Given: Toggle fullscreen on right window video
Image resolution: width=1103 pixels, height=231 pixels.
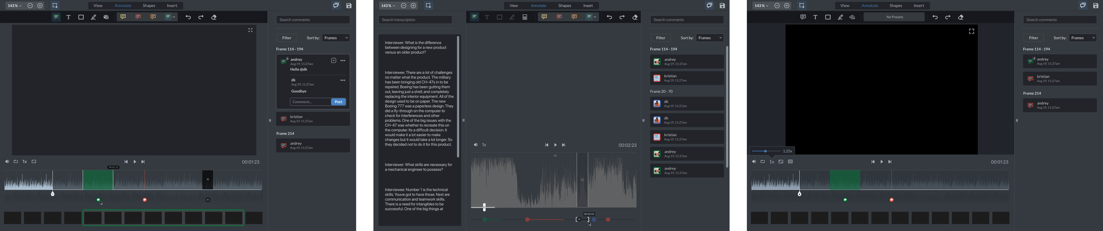Looking at the screenshot, I should pos(972,31).
